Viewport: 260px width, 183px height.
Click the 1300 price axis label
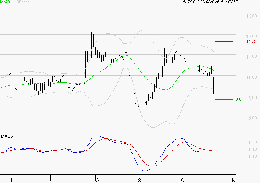[251, 16]
